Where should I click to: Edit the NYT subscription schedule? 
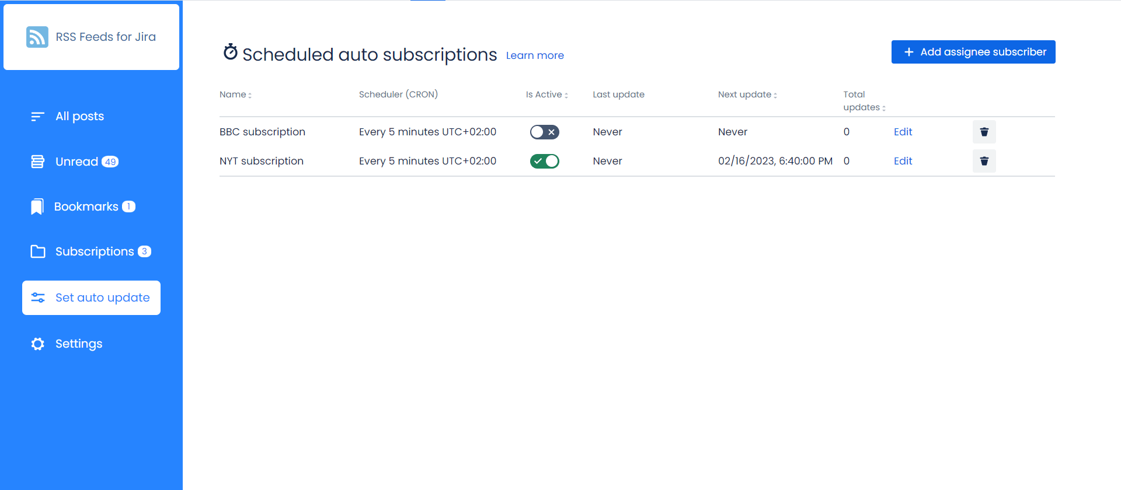click(x=903, y=161)
